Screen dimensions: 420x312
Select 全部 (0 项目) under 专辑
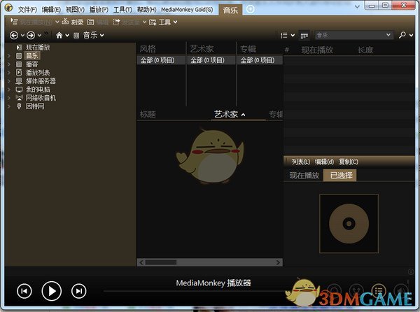(x=260, y=60)
